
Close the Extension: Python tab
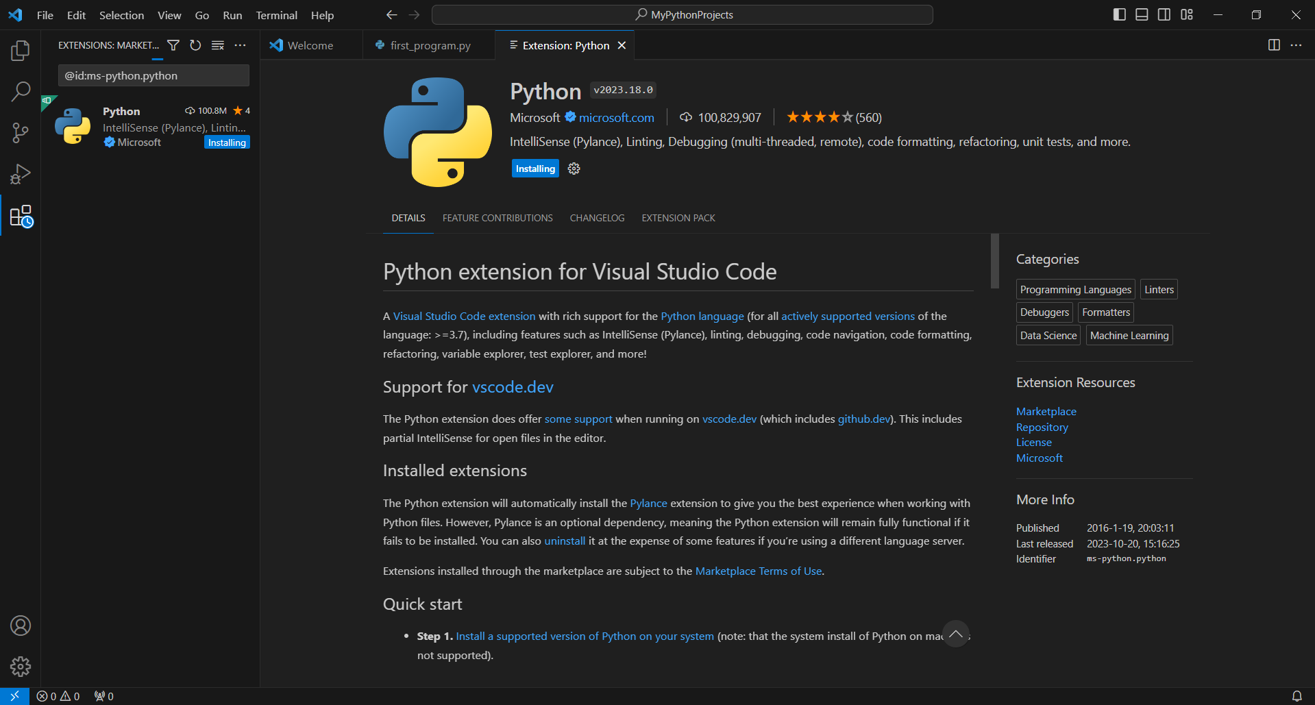622,45
